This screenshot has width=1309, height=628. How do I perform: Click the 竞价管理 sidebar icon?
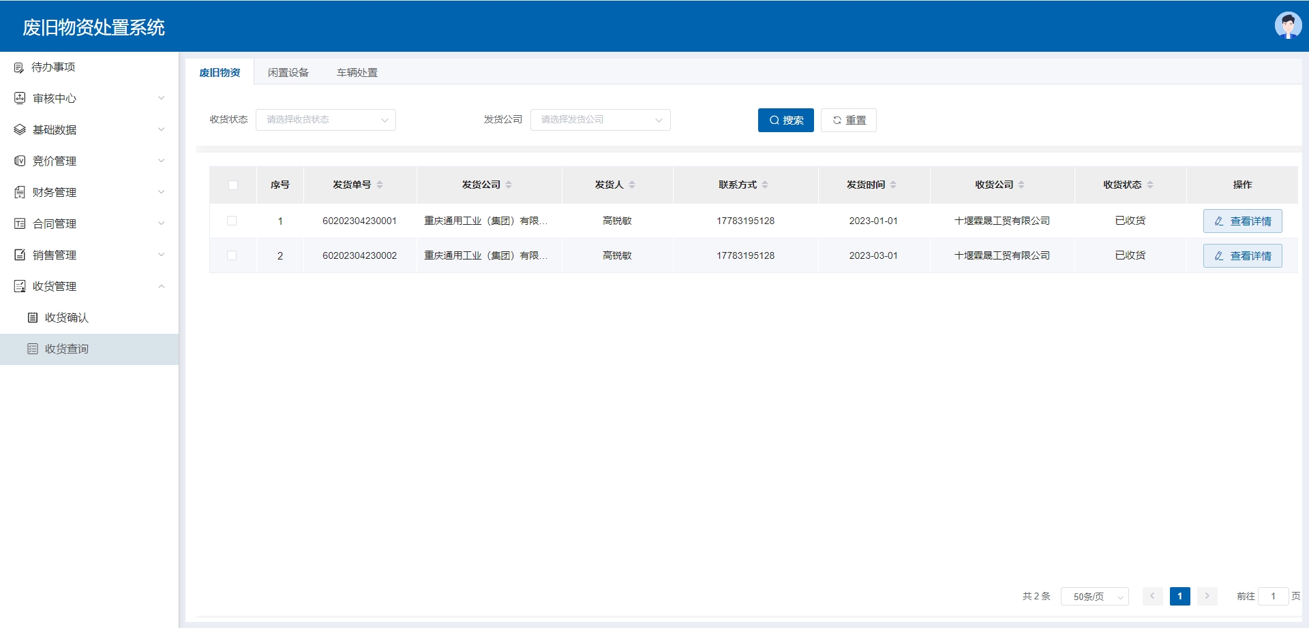point(20,161)
